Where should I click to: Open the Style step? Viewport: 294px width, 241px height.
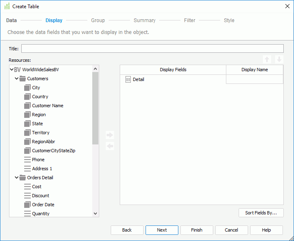(x=229, y=20)
